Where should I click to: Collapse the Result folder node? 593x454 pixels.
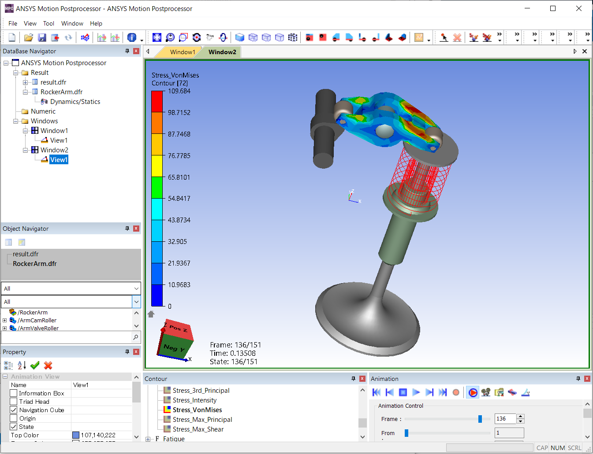[x=16, y=73]
